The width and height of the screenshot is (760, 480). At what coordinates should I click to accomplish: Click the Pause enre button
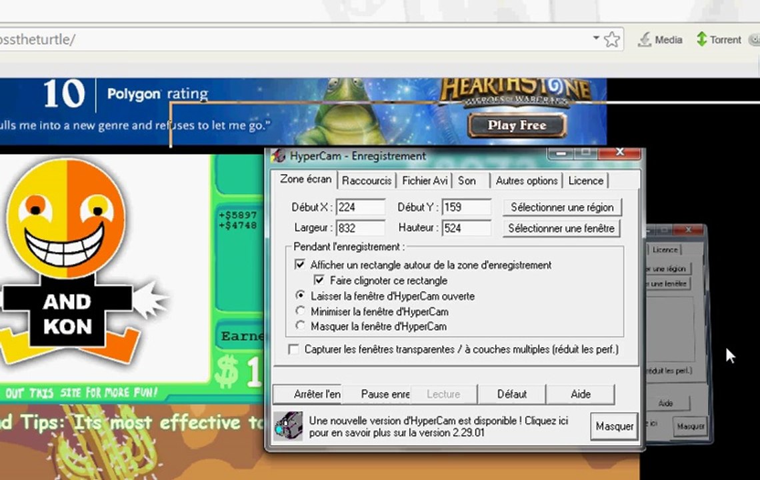377,394
